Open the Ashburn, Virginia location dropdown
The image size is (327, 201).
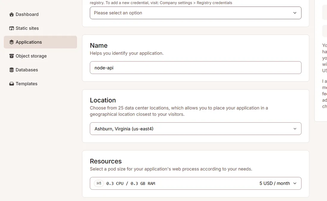195,129
